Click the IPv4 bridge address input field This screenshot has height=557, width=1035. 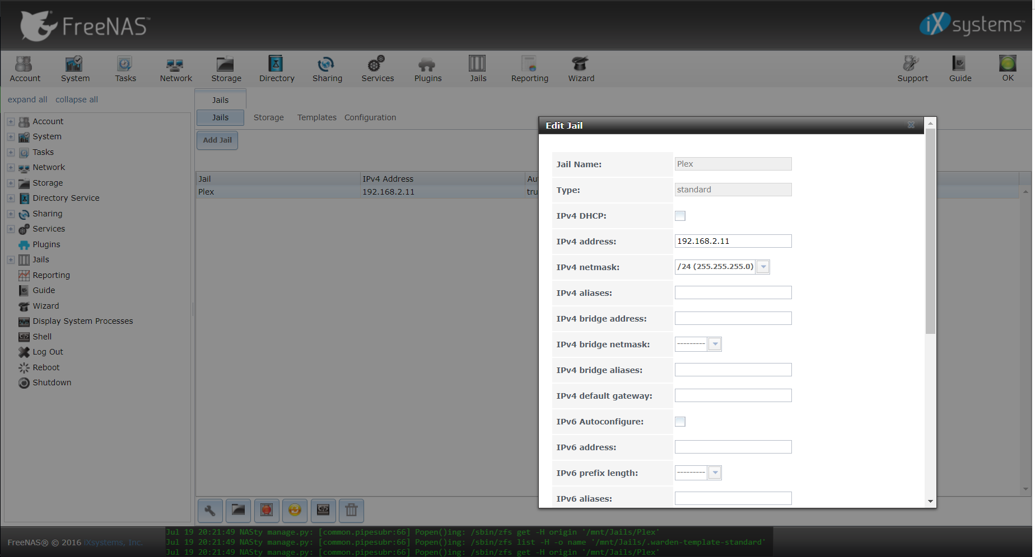tap(733, 318)
